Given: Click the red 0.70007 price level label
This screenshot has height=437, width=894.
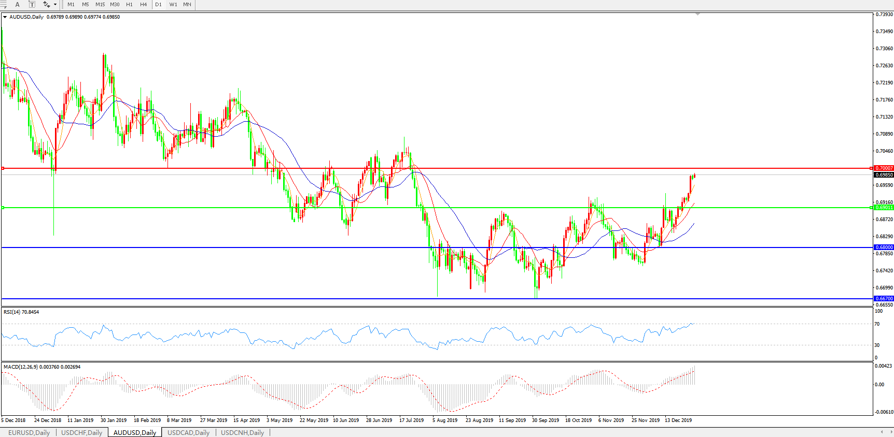Looking at the screenshot, I should 884,168.
